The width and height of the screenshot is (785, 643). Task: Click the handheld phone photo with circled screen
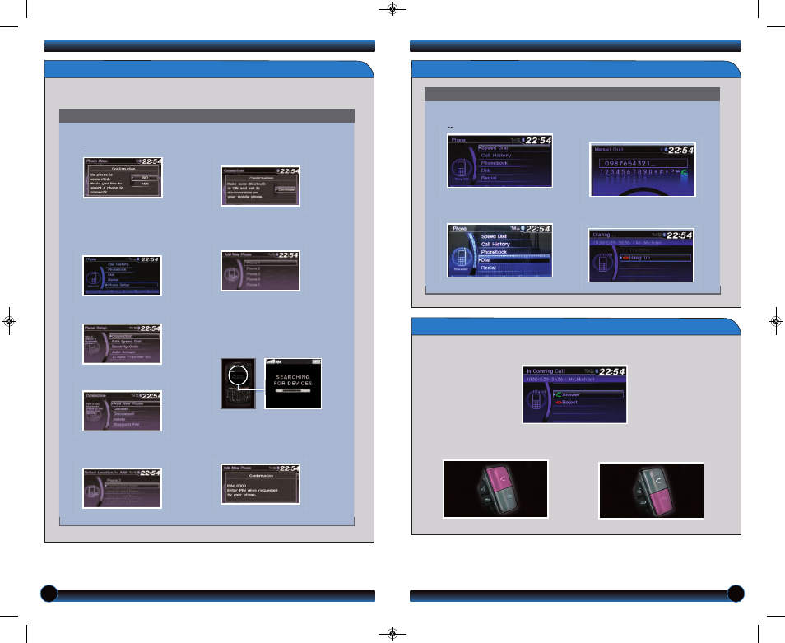(x=239, y=384)
